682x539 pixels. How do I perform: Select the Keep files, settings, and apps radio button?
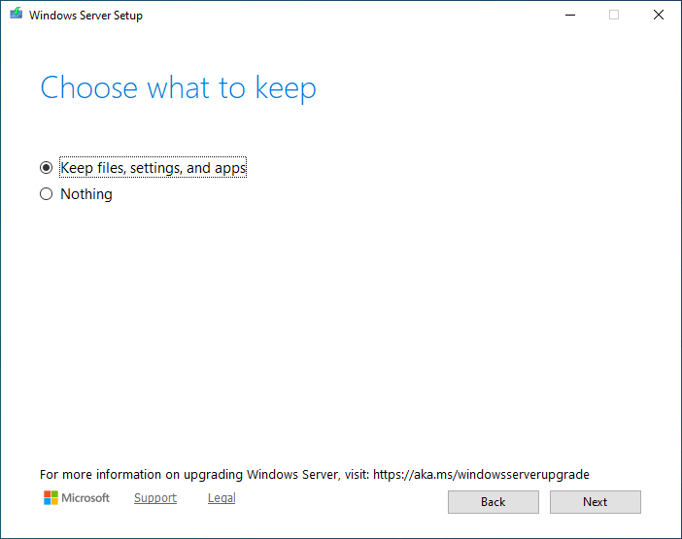pos(46,168)
